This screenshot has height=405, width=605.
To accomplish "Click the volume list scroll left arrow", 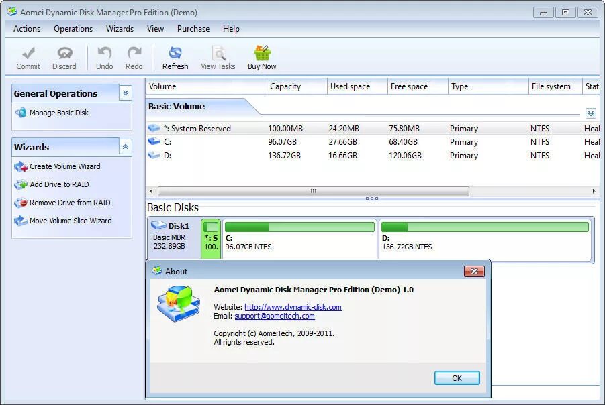I will point(151,191).
